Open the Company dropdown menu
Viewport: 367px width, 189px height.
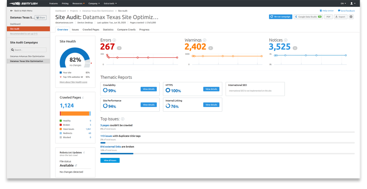[x=94, y=4]
